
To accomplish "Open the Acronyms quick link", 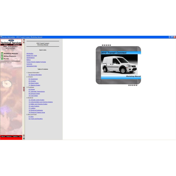I will pyautogui.click(x=29, y=64).
